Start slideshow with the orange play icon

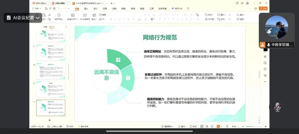tap(218, 126)
